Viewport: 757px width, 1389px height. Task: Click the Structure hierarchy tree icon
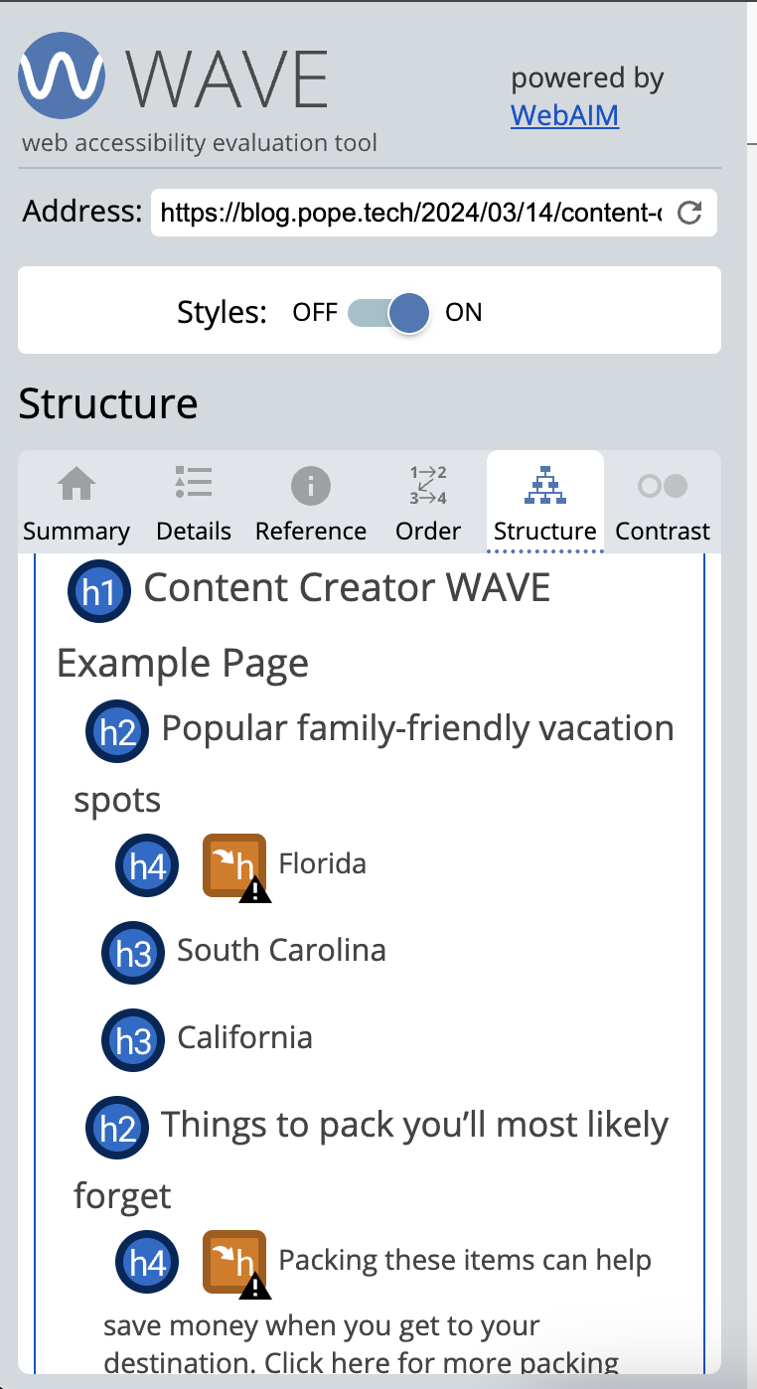pos(544,484)
